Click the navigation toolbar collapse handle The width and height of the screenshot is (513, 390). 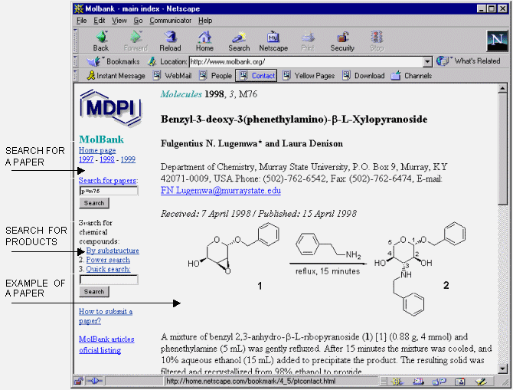point(76,41)
